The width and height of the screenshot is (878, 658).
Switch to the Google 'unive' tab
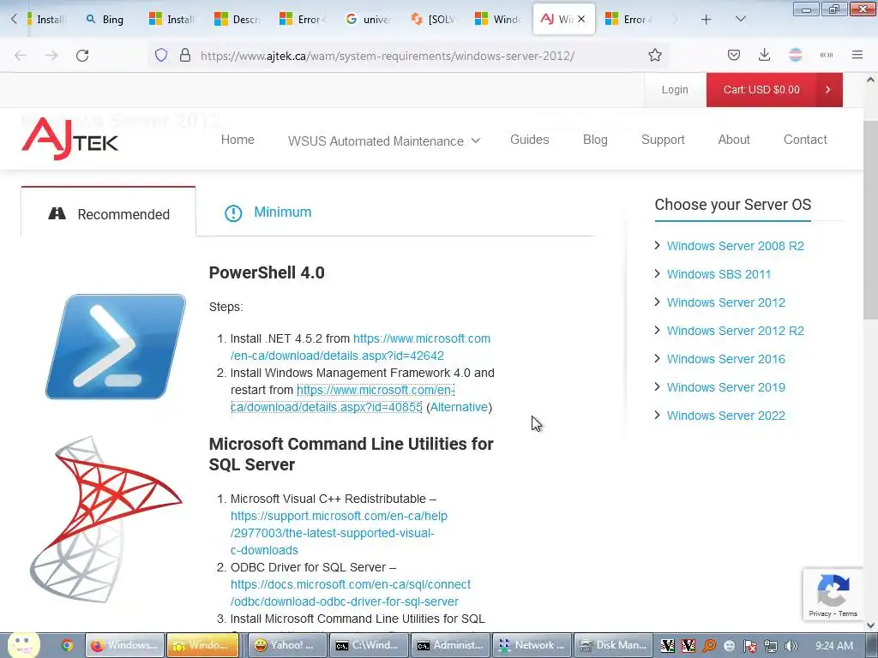[369, 19]
